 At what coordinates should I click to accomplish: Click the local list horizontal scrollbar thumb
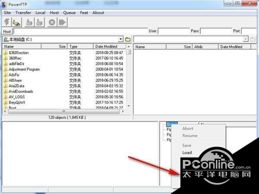[x=64, y=112]
